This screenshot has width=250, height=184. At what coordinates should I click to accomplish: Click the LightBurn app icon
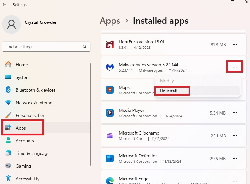tap(110, 44)
